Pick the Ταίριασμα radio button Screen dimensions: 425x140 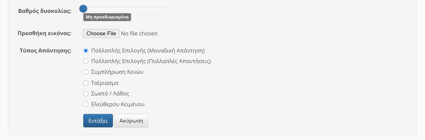coord(86,83)
